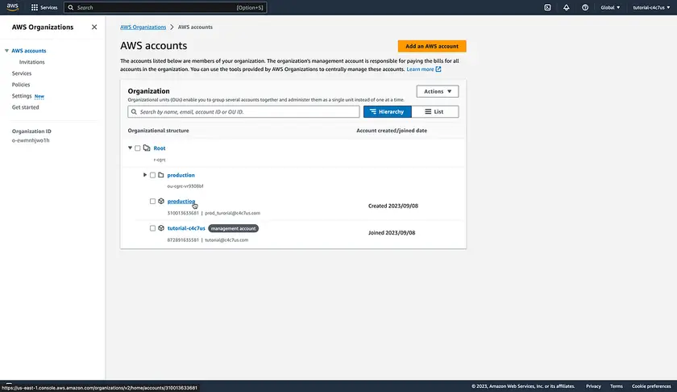Click the Organizational structure column header

pos(158,131)
